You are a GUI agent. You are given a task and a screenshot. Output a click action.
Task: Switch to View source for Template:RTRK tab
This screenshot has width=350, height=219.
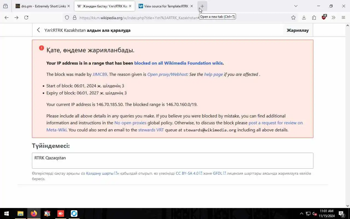[163, 6]
